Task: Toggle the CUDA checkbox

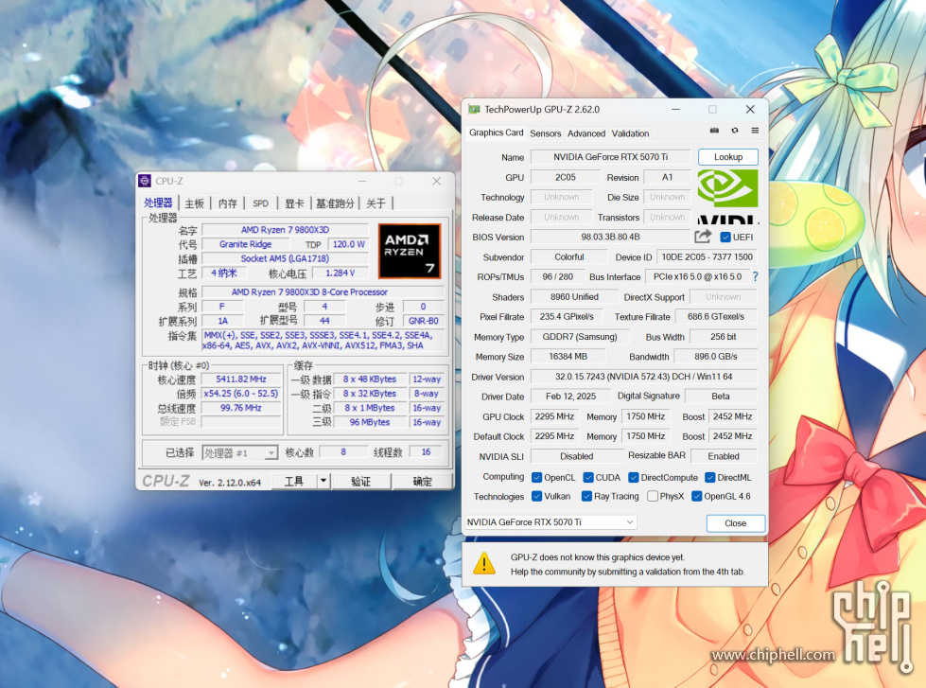Action: point(588,477)
